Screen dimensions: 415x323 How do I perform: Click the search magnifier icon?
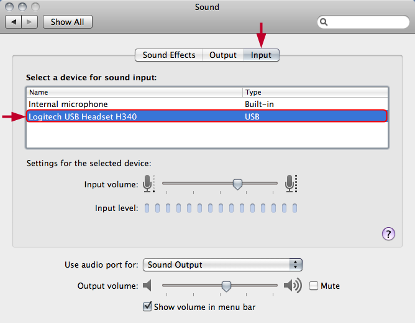324,22
